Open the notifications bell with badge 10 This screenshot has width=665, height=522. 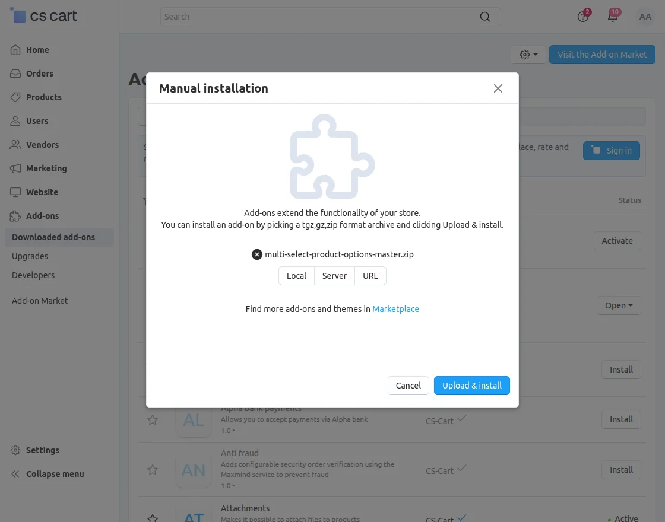click(612, 17)
